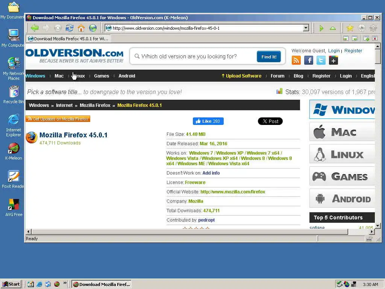Click the Add info link
385x289 pixels.
tap(211, 173)
